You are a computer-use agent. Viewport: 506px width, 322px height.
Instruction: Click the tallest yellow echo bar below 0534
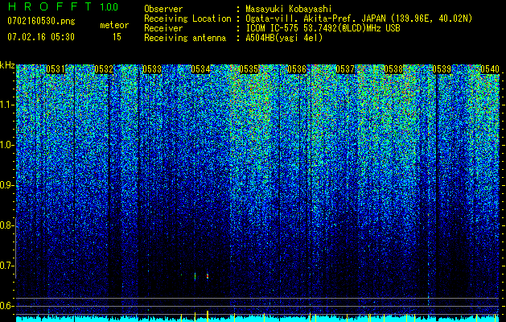pyautogui.click(x=208, y=316)
